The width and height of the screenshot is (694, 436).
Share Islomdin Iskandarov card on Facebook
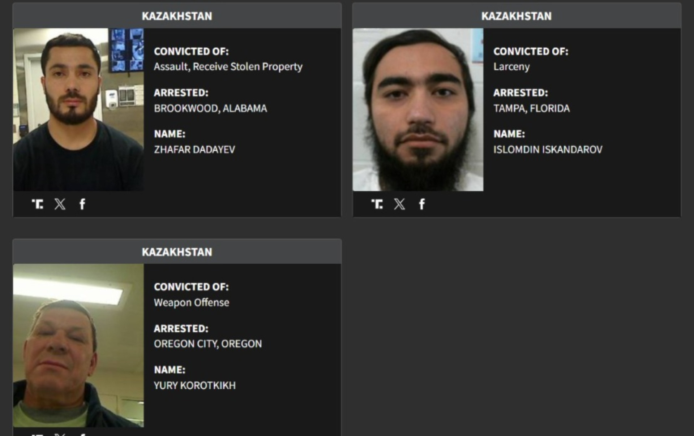coord(422,204)
